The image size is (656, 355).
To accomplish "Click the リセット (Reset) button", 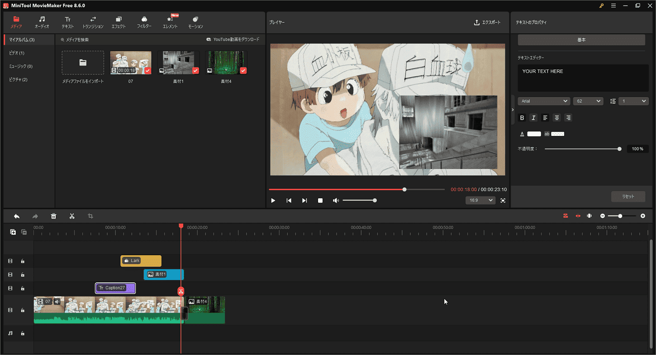I will [628, 196].
